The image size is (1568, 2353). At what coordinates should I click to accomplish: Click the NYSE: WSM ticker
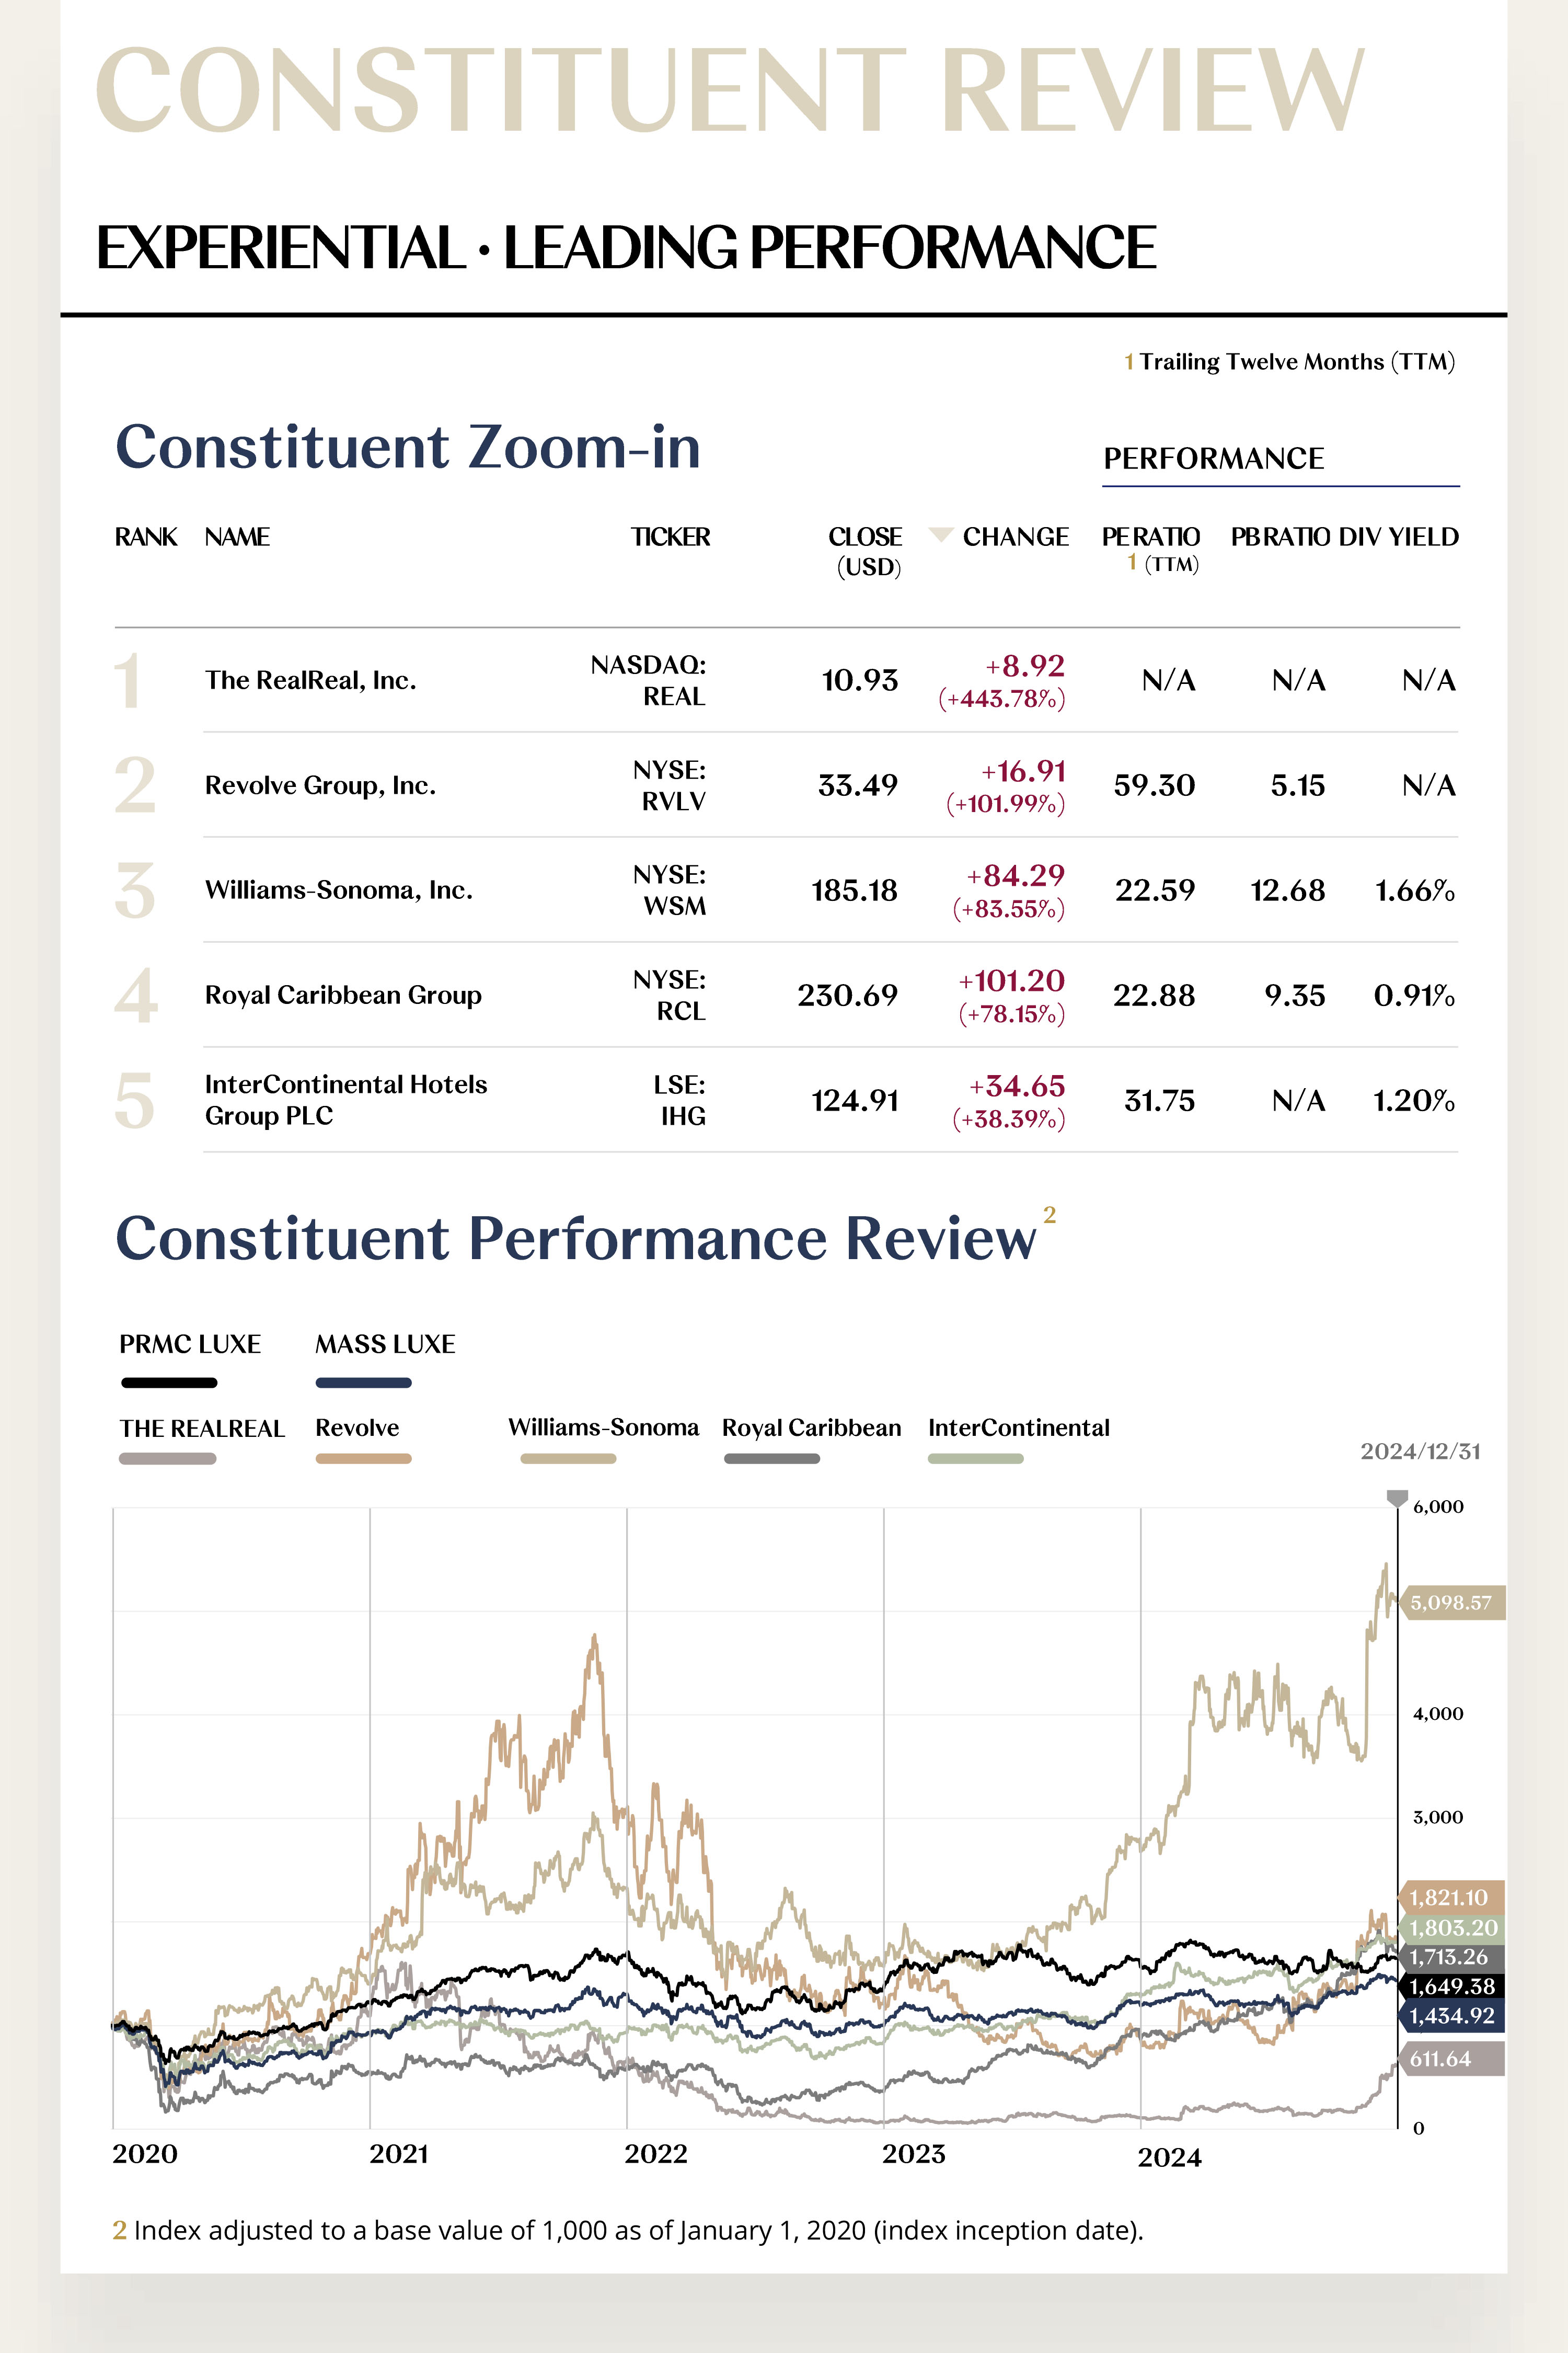(x=669, y=890)
